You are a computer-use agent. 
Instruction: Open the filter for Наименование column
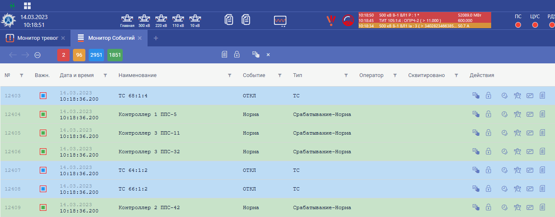[230, 75]
